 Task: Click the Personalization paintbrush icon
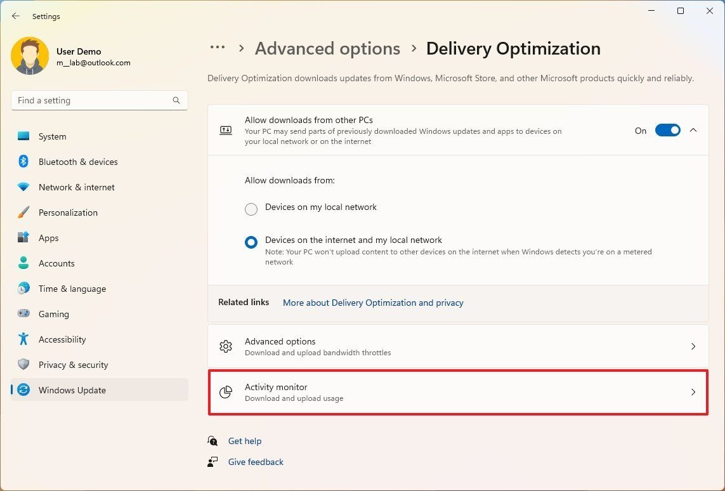(23, 213)
